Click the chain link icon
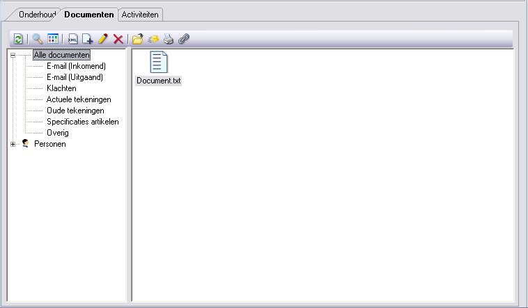 tap(183, 39)
